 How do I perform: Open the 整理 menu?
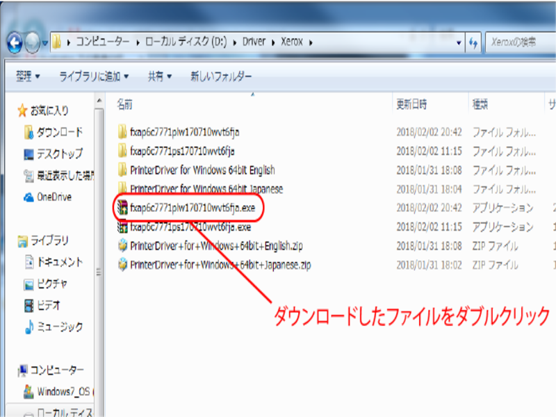pyautogui.click(x=28, y=76)
